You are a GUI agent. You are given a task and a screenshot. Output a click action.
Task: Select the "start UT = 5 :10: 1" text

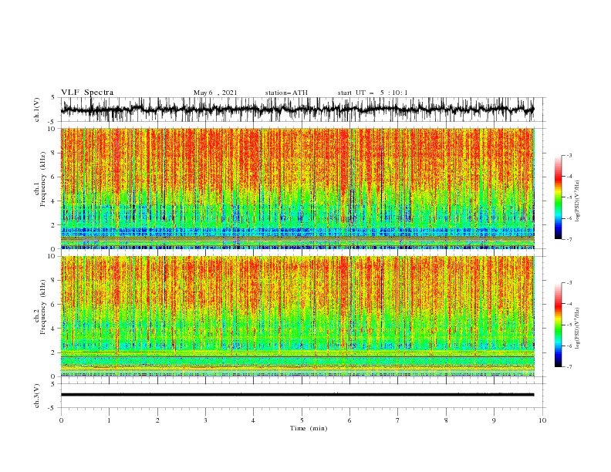(373, 93)
